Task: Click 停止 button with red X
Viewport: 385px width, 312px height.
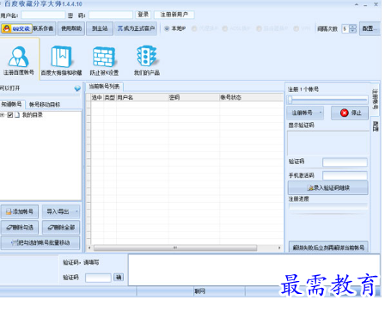Action: (350, 113)
